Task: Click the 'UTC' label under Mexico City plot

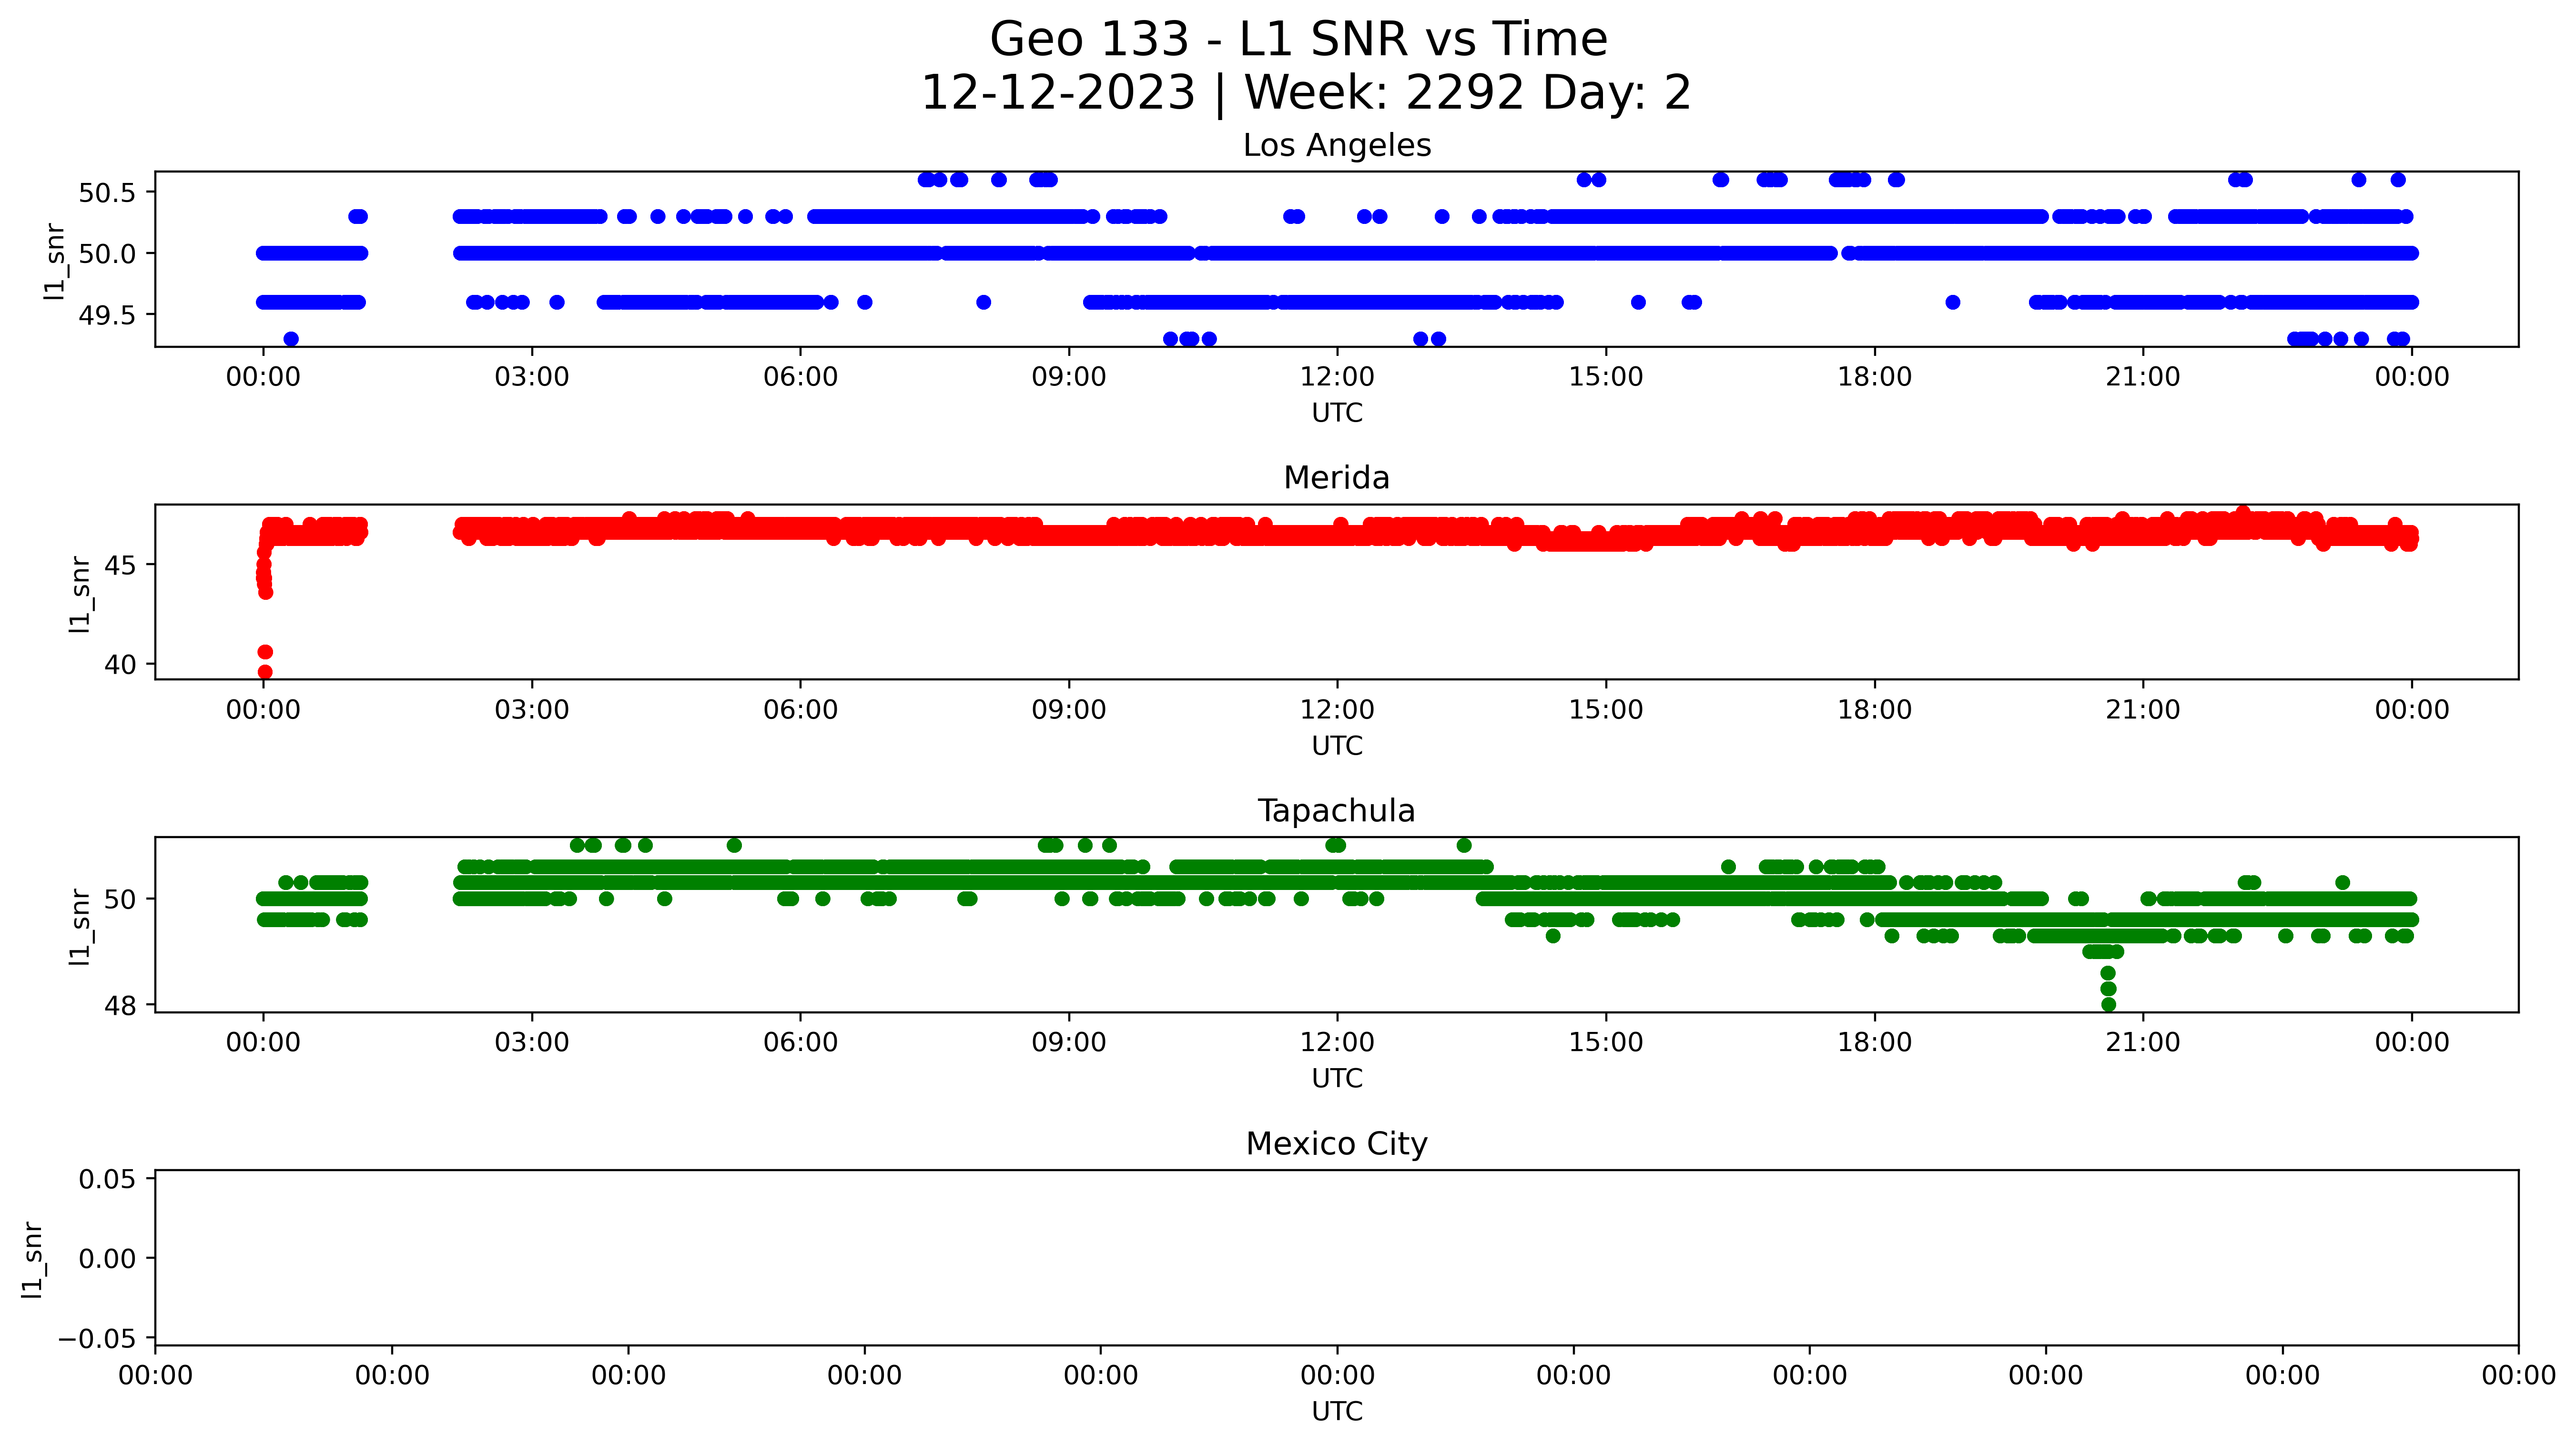Action: tap(1337, 1412)
